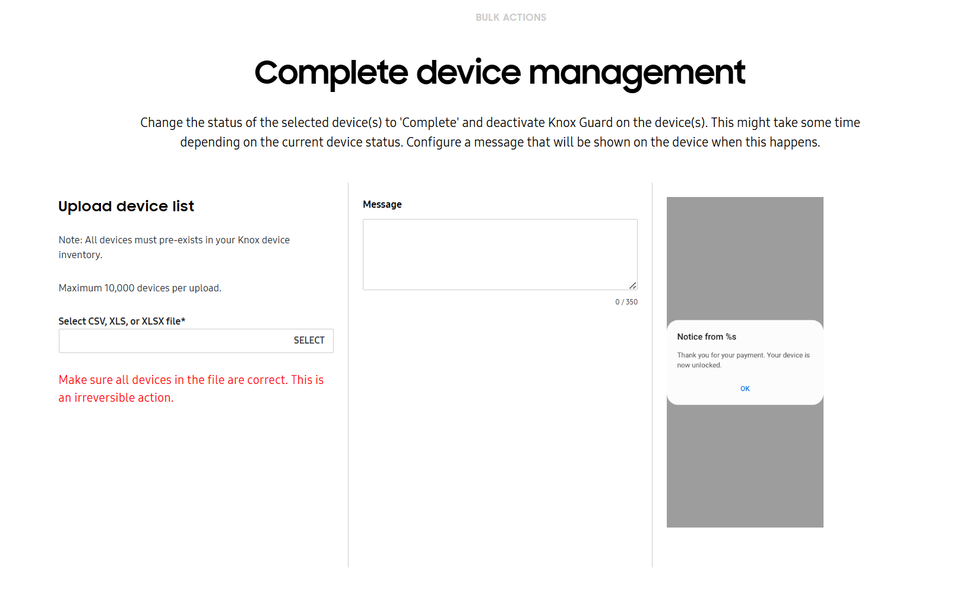Image resolution: width=969 pixels, height=594 pixels.
Task: Click the 0 / 350 character counter
Action: (x=626, y=301)
